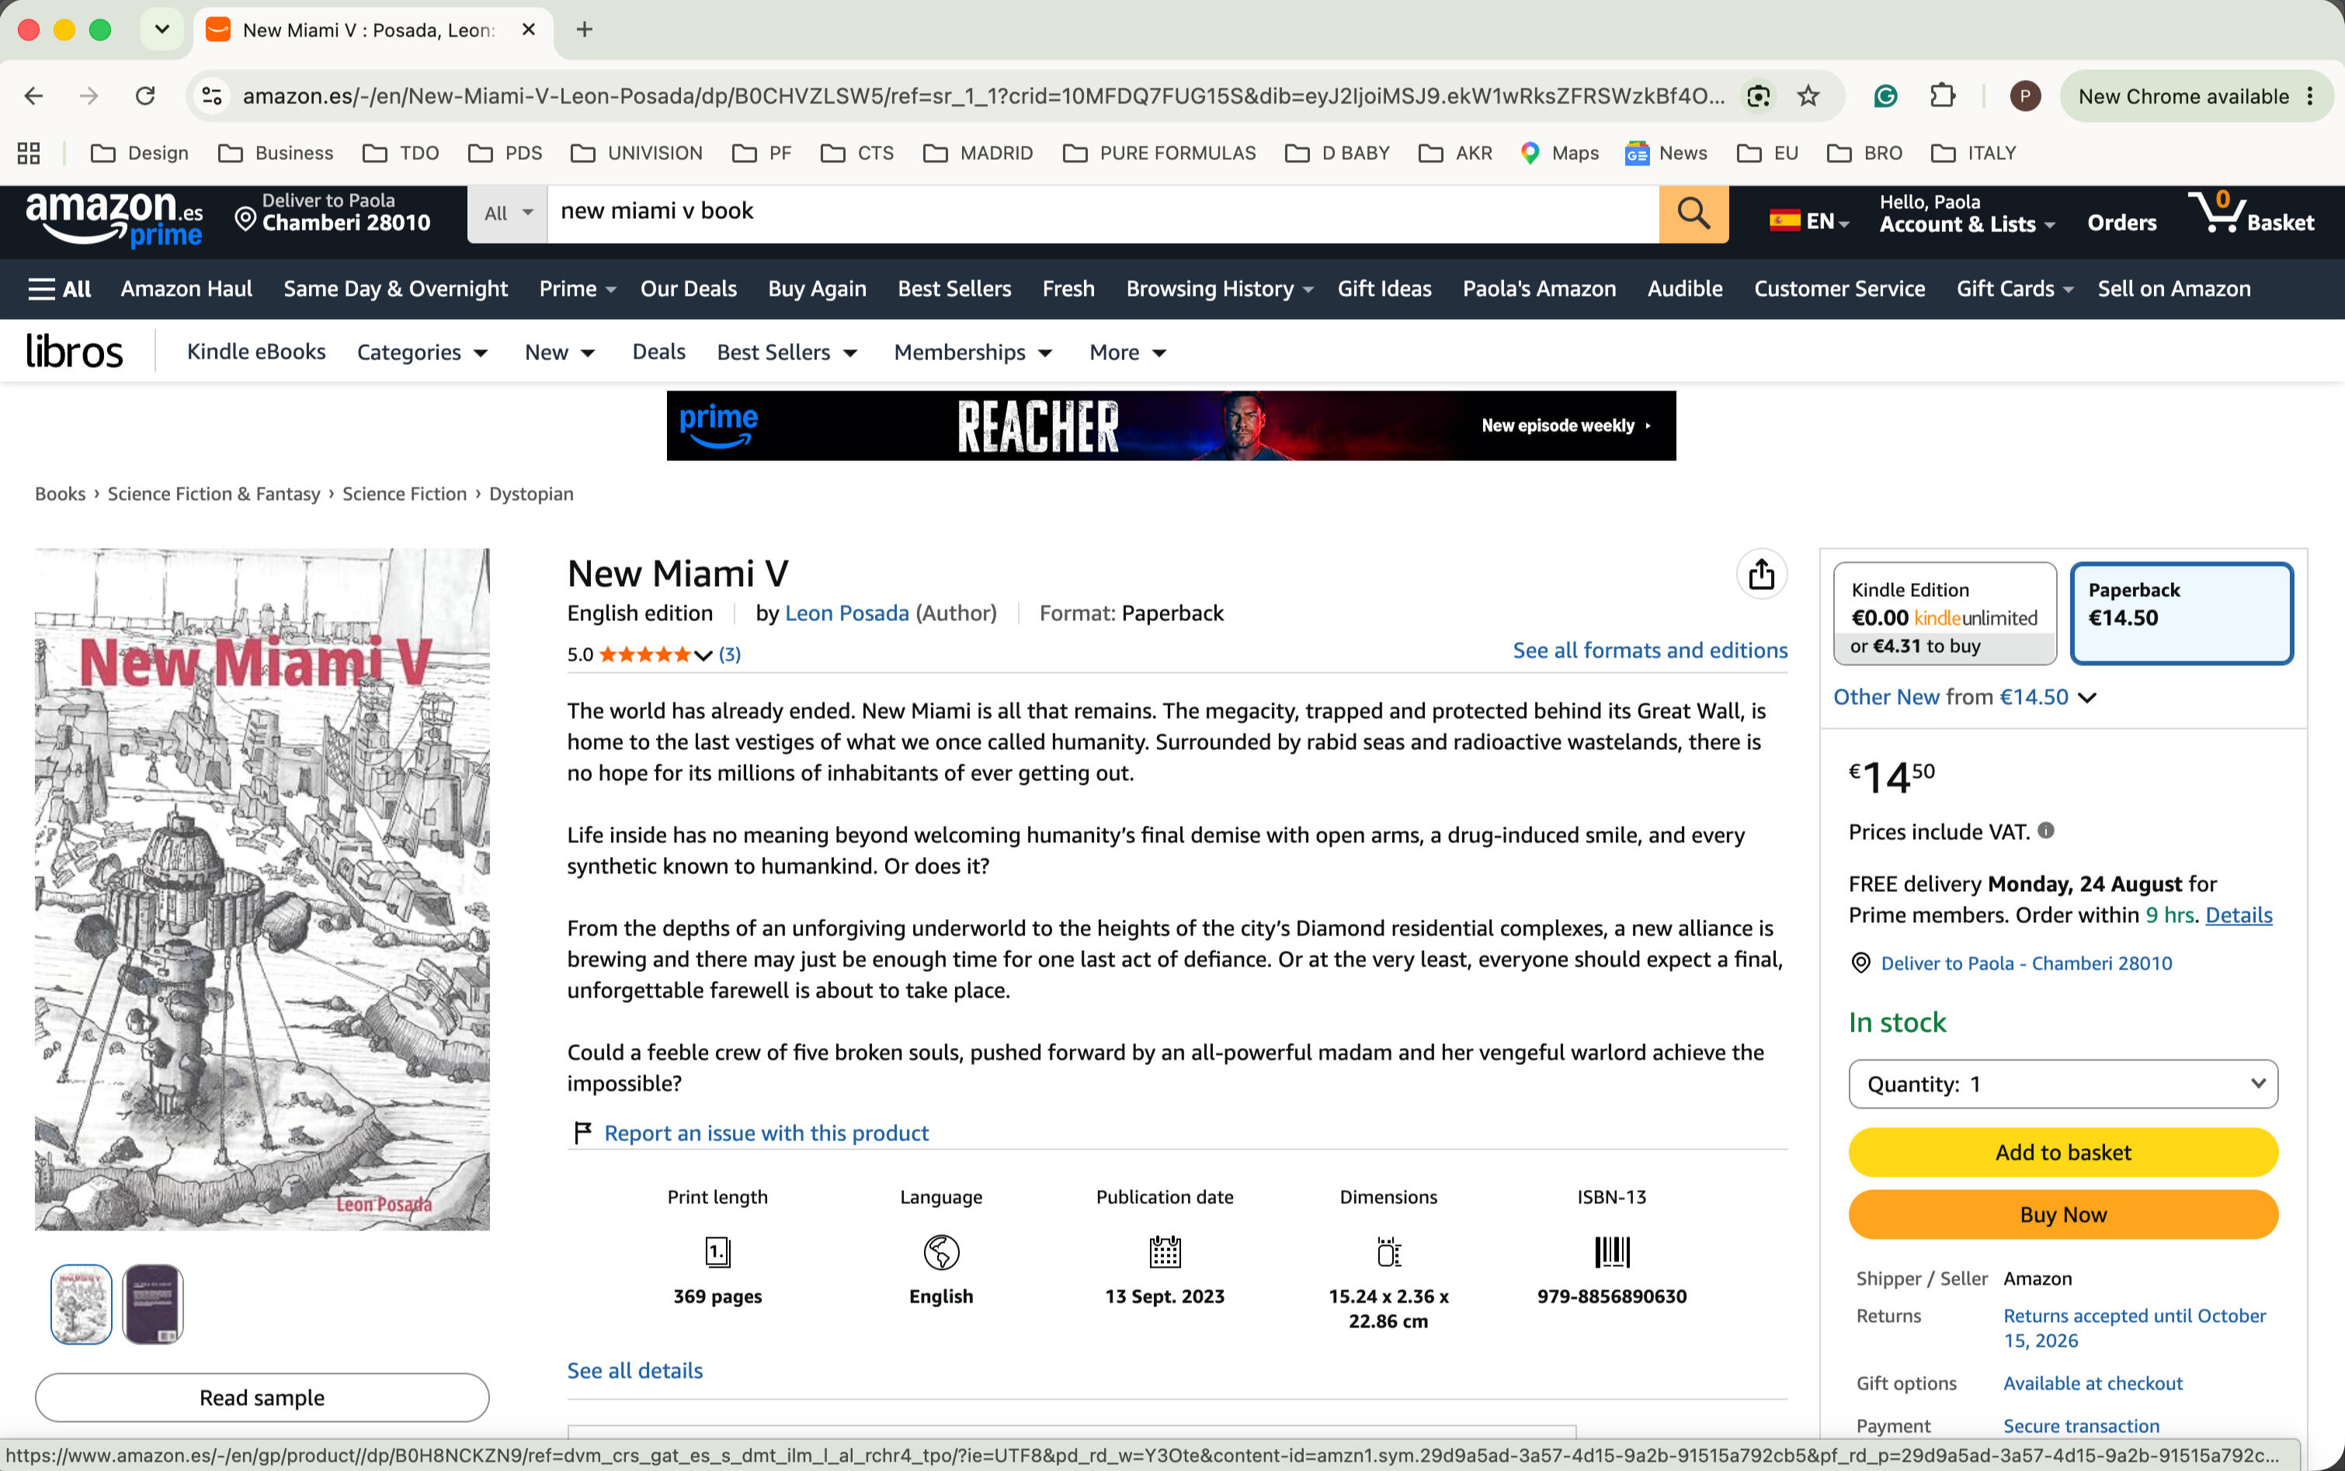Open the All hamburger menu
2345x1471 pixels.
tap(59, 289)
